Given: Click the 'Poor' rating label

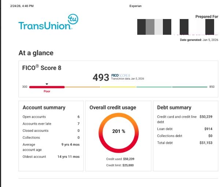Looking at the screenshot, I should [x=47, y=91].
